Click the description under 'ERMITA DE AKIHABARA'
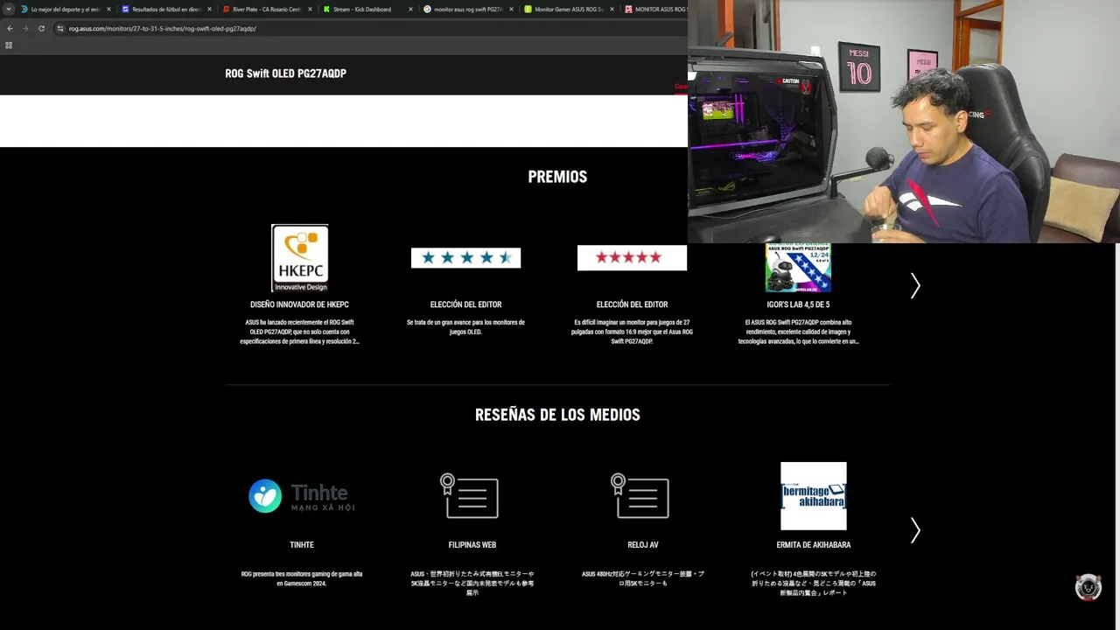Screen dimensions: 1120x630 (814, 584)
